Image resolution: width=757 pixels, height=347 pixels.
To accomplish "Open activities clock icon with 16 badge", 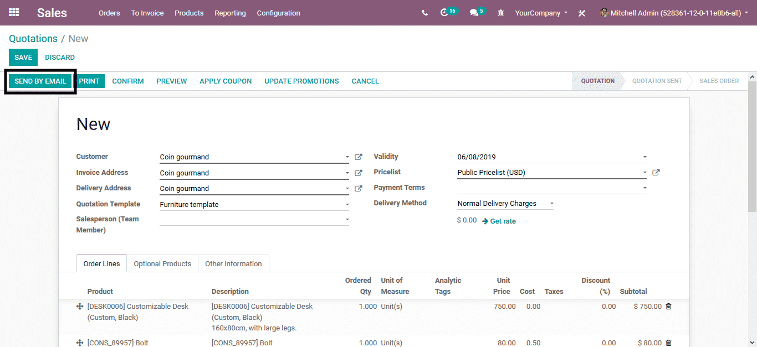I will point(444,13).
